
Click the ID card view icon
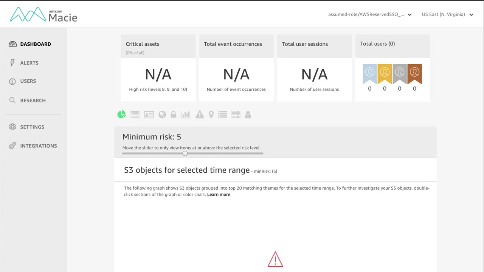pos(149,114)
